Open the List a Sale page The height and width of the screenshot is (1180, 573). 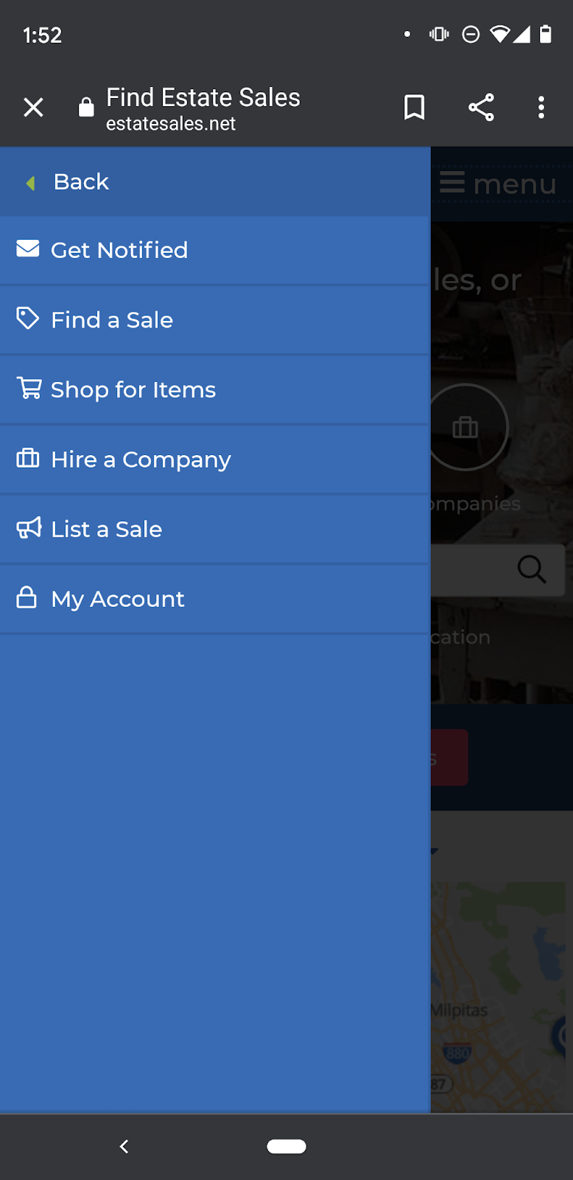point(107,529)
